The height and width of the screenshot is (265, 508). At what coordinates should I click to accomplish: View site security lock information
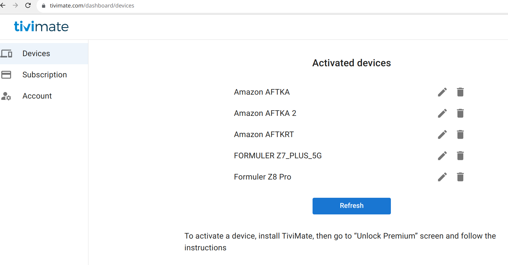click(x=44, y=6)
